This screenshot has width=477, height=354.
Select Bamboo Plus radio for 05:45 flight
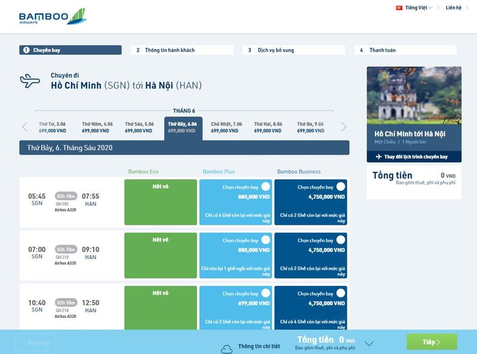click(x=266, y=187)
